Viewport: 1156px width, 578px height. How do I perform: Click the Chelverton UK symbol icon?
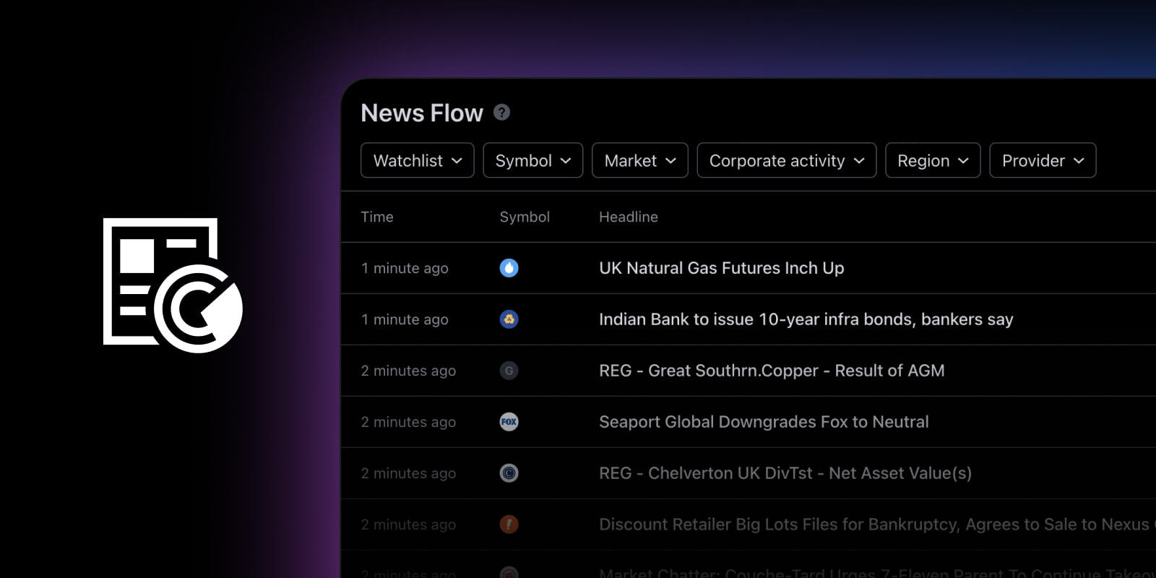click(509, 473)
